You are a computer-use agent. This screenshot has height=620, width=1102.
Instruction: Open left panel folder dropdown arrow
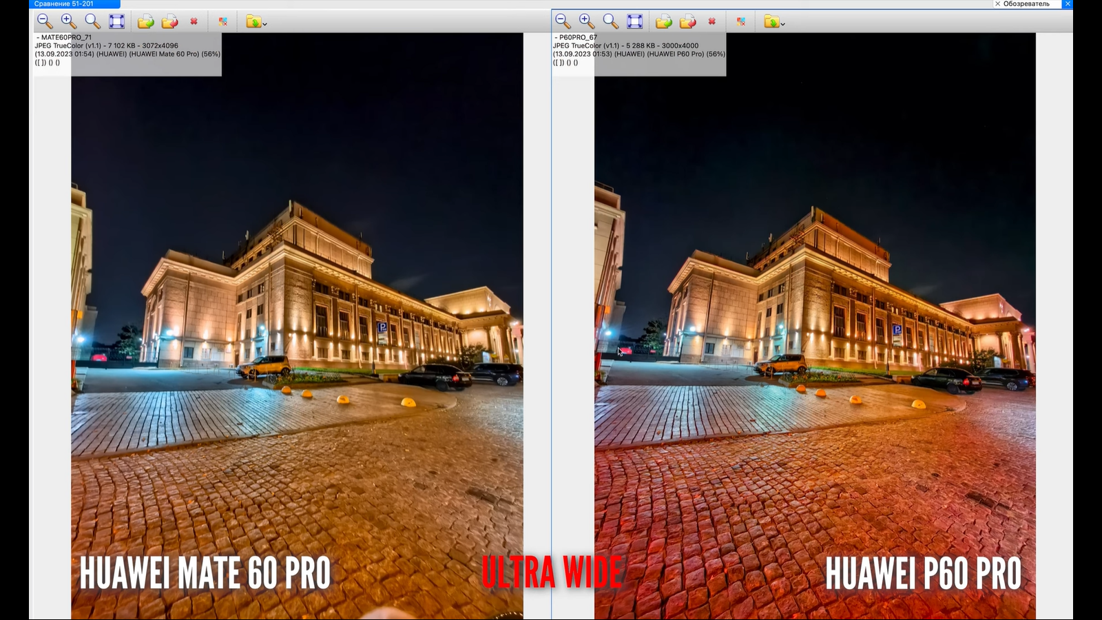[x=264, y=23]
